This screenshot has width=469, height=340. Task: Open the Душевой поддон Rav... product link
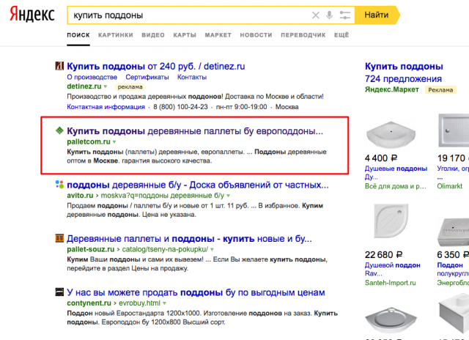click(393, 270)
